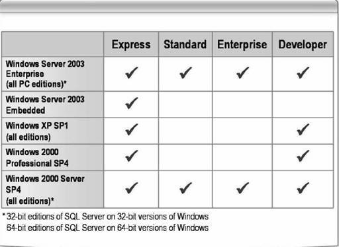Click Express checkmark for Windows Server 2003 Enterprise
The width and height of the screenshot is (339, 247).
tap(131, 73)
